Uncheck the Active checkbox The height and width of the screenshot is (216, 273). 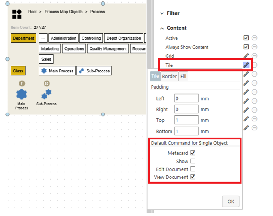click(246, 38)
